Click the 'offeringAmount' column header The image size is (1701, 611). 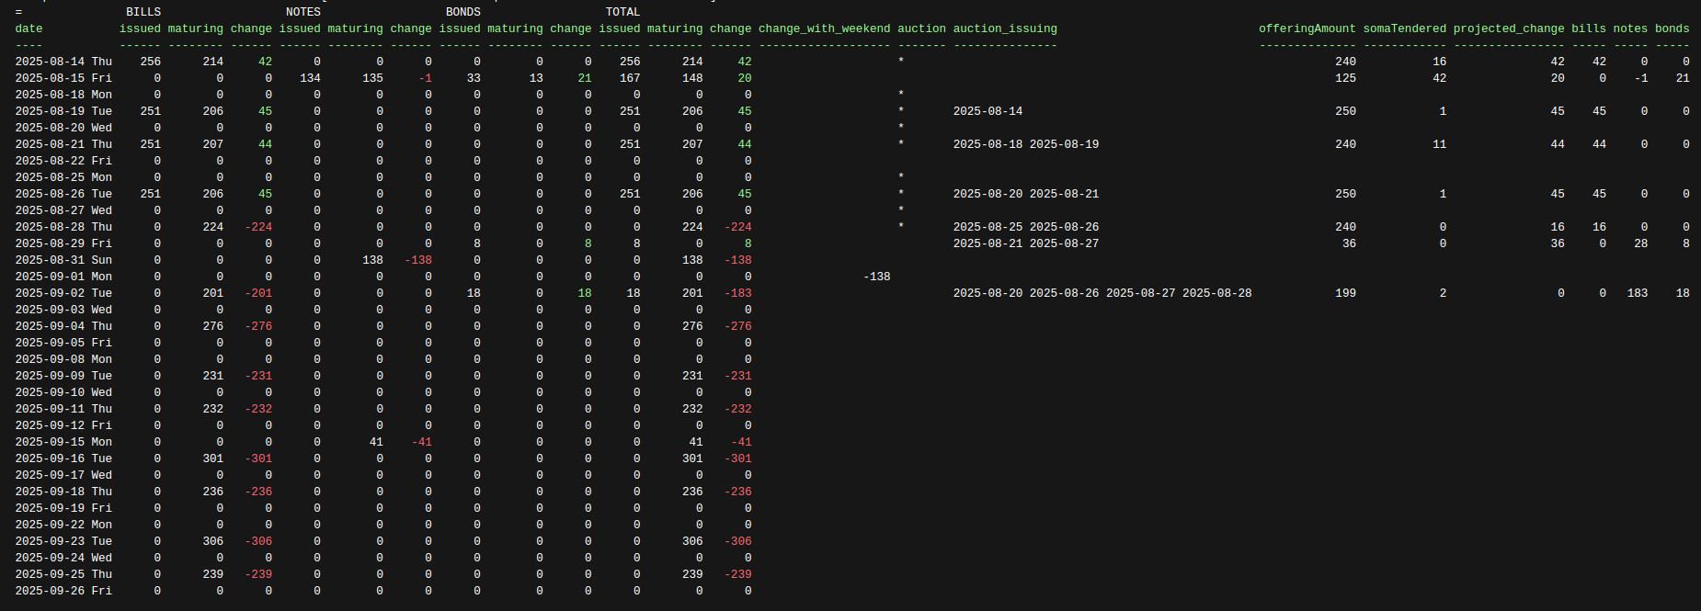point(1307,28)
